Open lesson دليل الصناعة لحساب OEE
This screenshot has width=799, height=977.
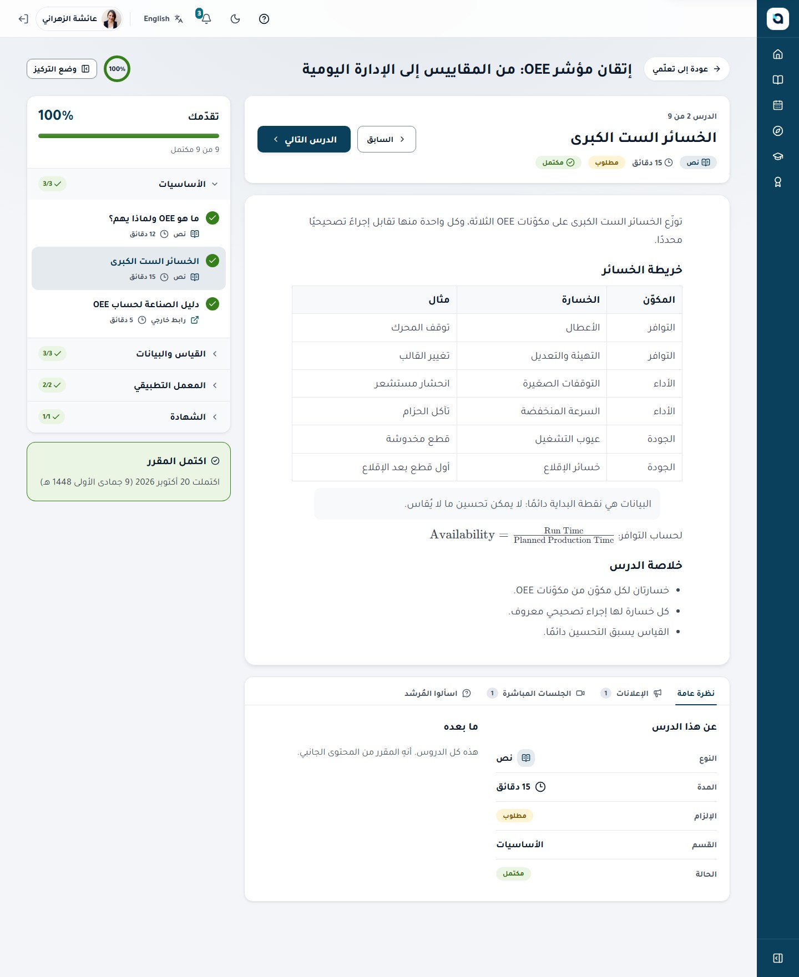pos(129,311)
